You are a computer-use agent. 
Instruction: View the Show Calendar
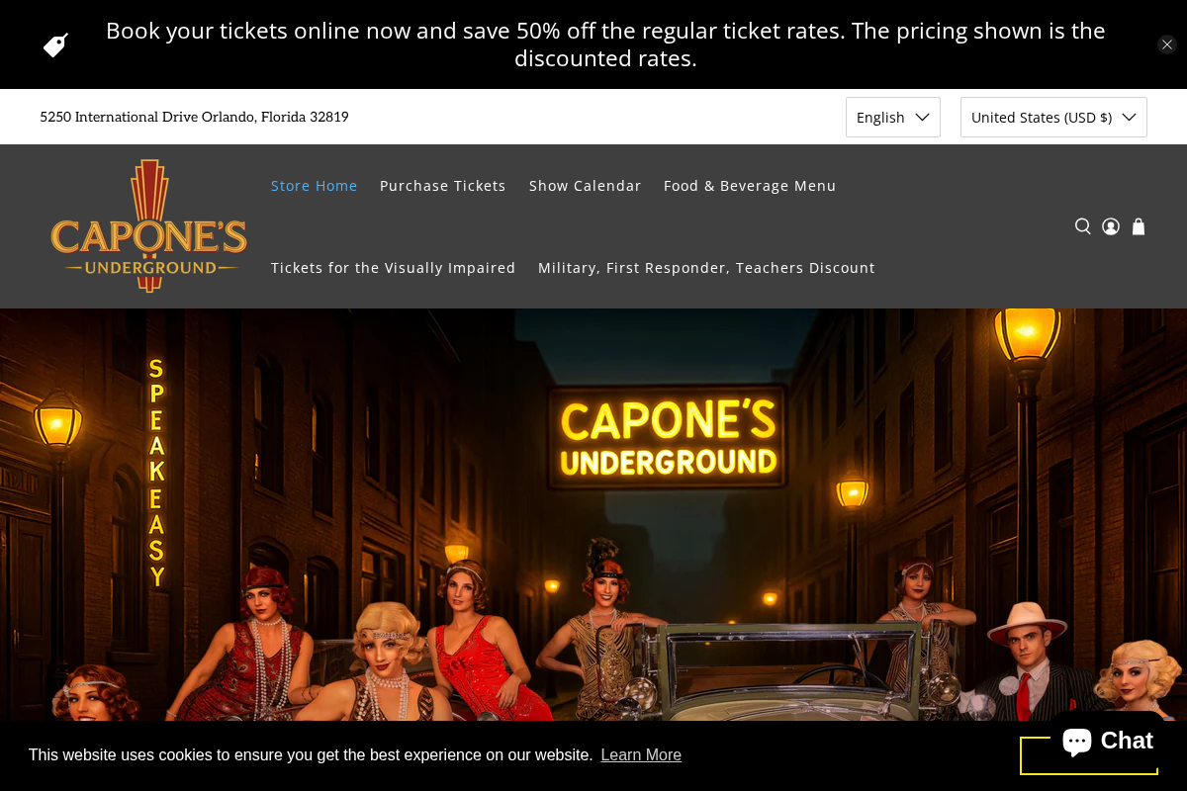[x=585, y=186]
